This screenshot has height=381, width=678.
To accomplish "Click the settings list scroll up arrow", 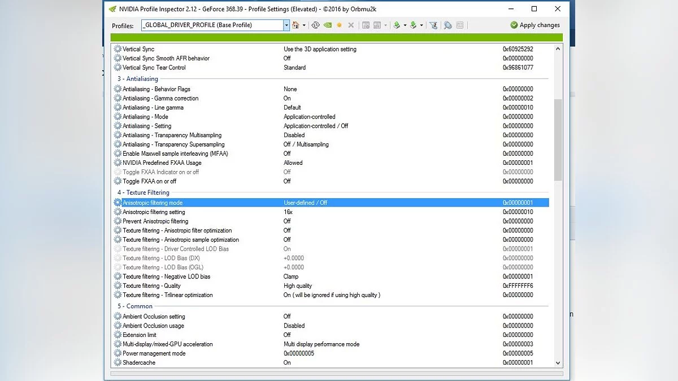I will [558, 49].
